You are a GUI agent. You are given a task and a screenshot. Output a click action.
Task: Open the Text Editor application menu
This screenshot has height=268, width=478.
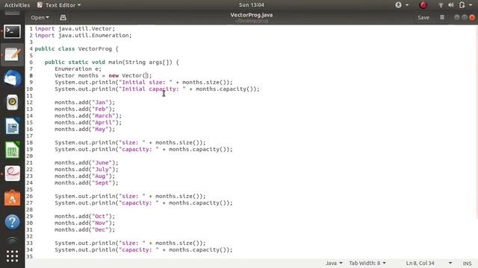(x=59, y=5)
